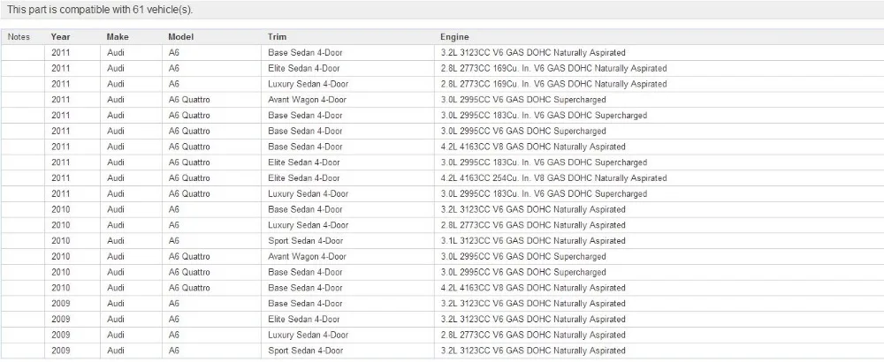Click 2009 Luxury Sedan's 2.8L engine cell

point(533,335)
